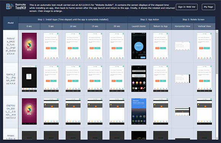Open the My Page button
221x143 pixels.
click(208, 7)
